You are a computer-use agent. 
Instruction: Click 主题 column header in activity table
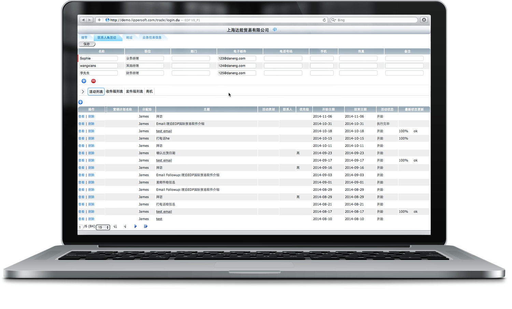[x=207, y=109]
